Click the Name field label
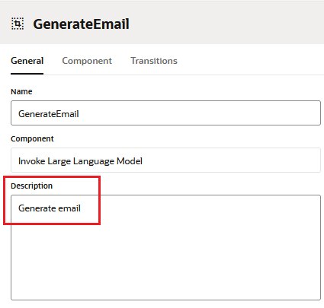 pyautogui.click(x=21, y=91)
